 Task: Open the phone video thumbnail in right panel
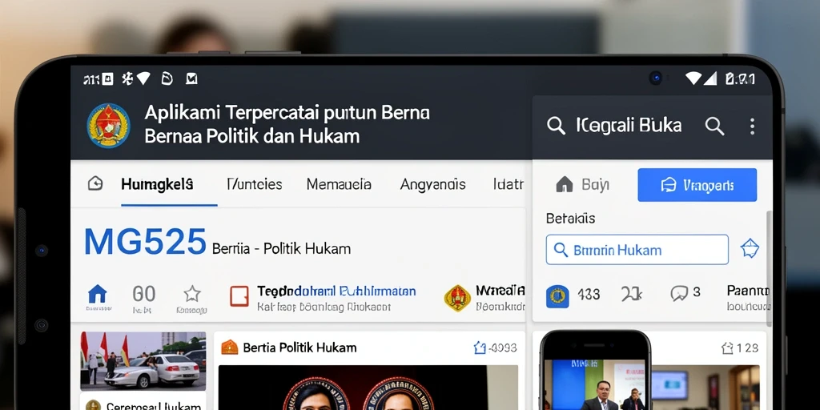(x=595, y=371)
